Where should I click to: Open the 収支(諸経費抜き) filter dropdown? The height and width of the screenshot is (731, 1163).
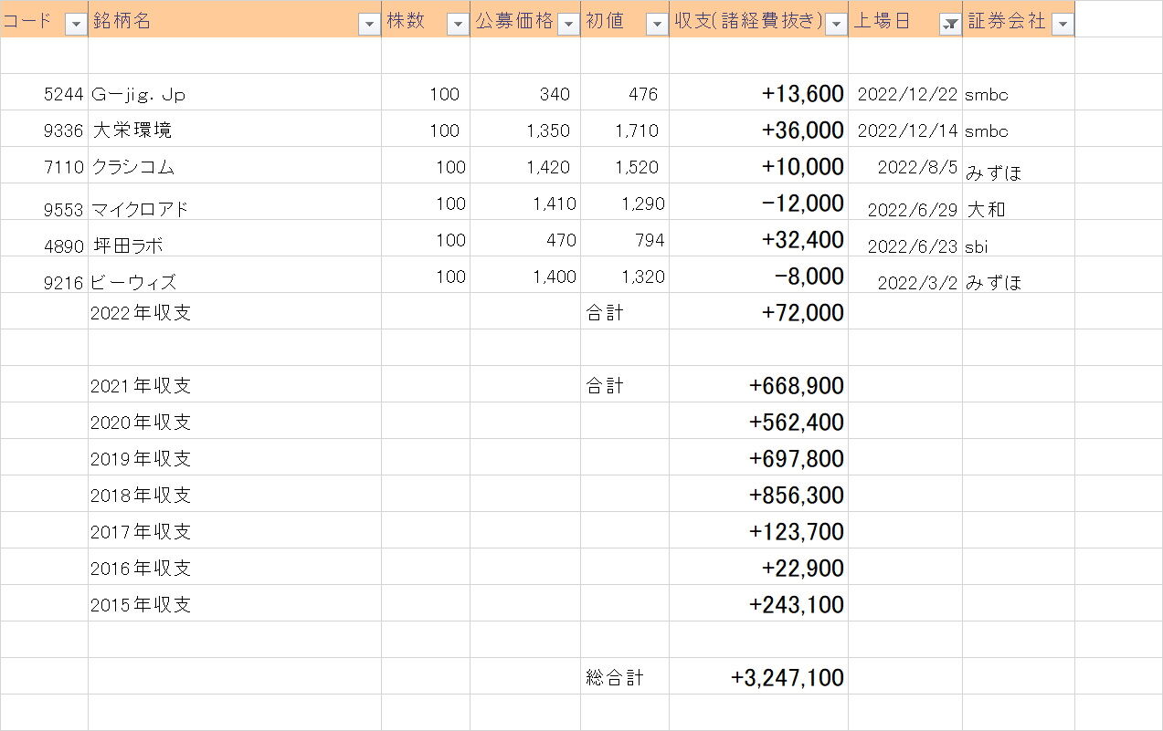click(836, 25)
